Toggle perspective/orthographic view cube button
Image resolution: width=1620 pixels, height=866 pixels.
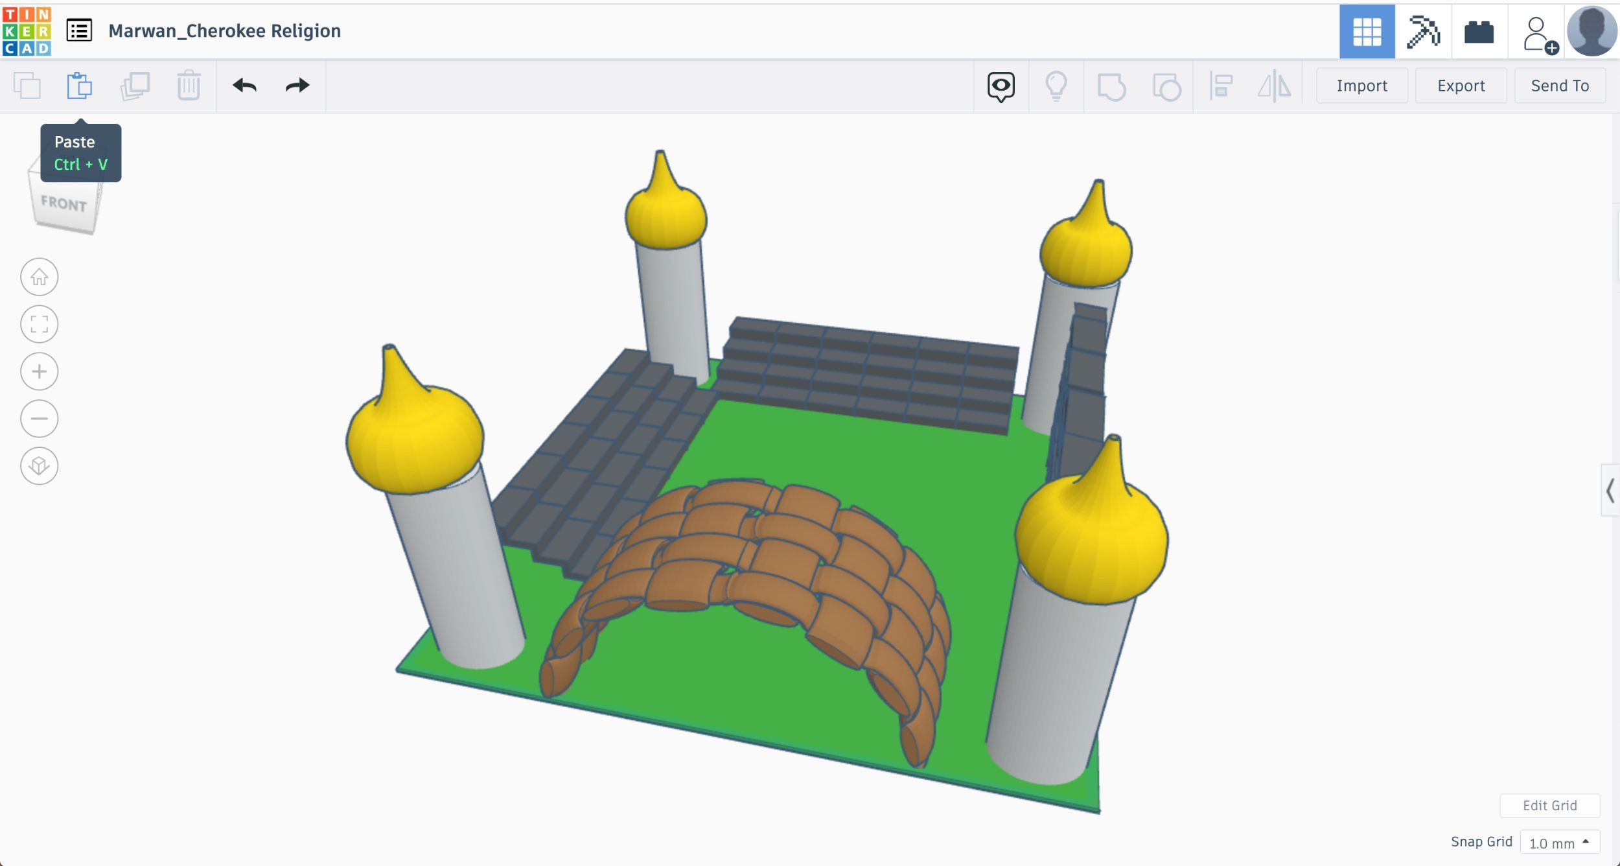coord(40,465)
